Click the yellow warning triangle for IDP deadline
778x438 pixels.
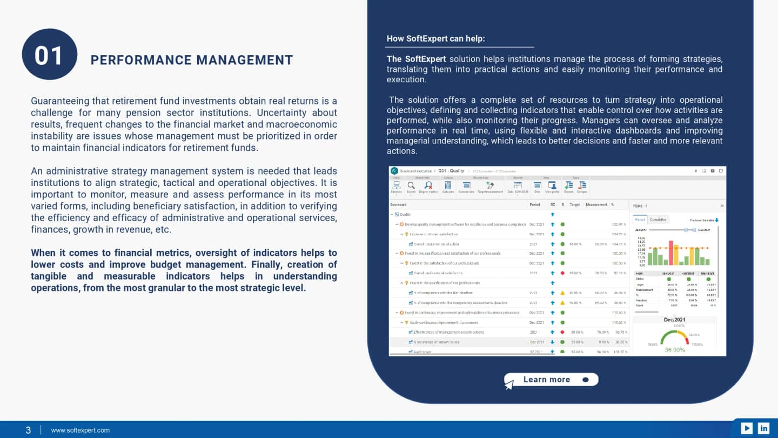562,293
